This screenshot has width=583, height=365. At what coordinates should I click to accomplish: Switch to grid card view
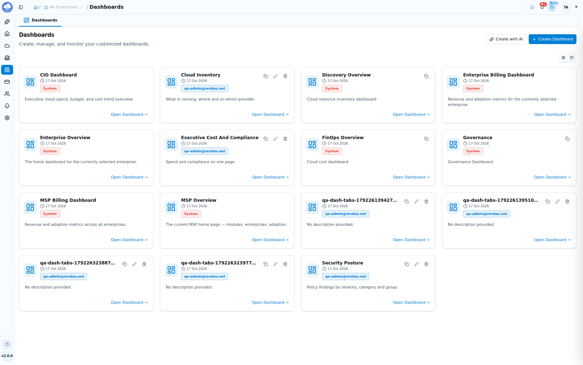click(563, 58)
